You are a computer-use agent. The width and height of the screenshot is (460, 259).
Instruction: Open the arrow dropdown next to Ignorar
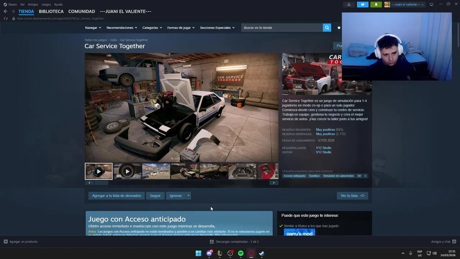pyautogui.click(x=188, y=196)
